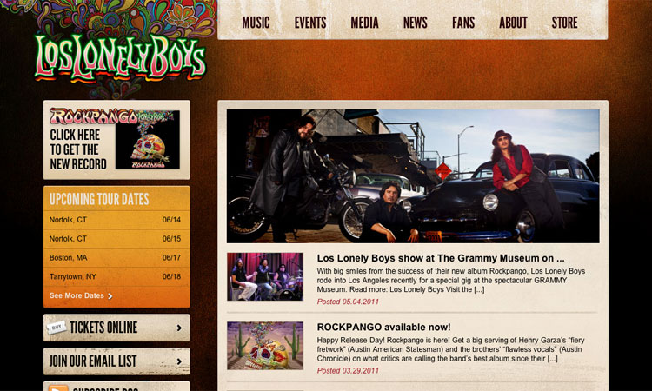
Task: Click the Los Lonely Boys logo
Action: (x=120, y=57)
